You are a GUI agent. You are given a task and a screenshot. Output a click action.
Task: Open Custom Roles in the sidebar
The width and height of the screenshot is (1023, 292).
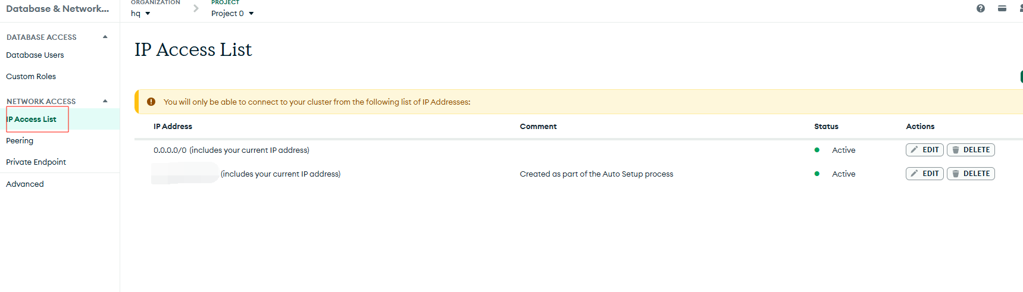[31, 77]
